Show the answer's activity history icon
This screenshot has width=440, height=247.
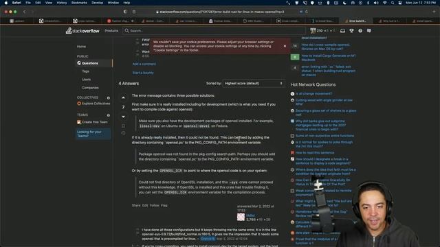[123, 133]
